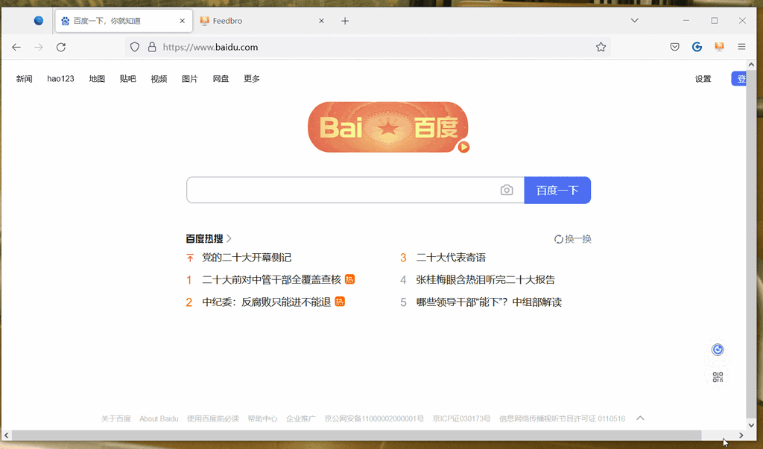Select the 百度一下 tab

click(x=124, y=21)
